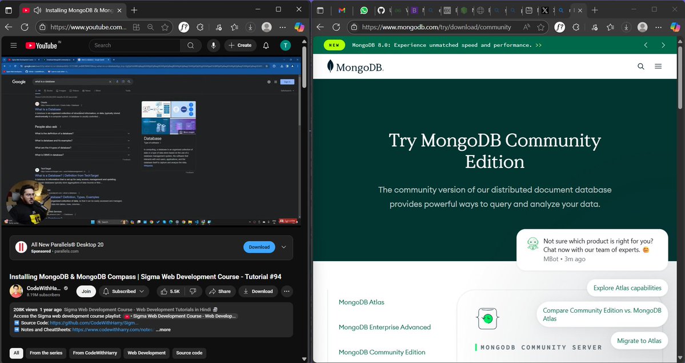The height and width of the screenshot is (363, 685).
Task: Switch to the X (Twitter) tab
Action: pyautogui.click(x=545, y=10)
